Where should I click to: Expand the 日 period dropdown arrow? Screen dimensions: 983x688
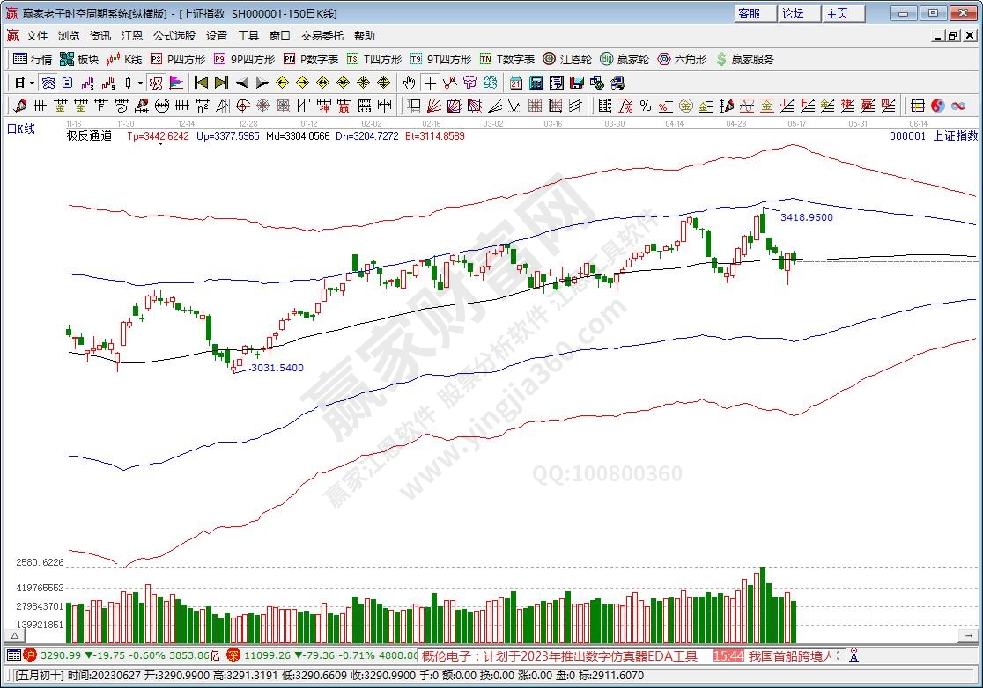tap(32, 83)
